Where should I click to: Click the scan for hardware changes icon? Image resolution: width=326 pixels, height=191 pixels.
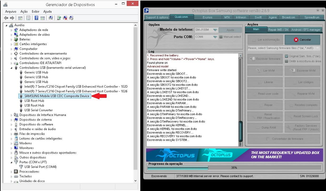(x=51, y=18)
